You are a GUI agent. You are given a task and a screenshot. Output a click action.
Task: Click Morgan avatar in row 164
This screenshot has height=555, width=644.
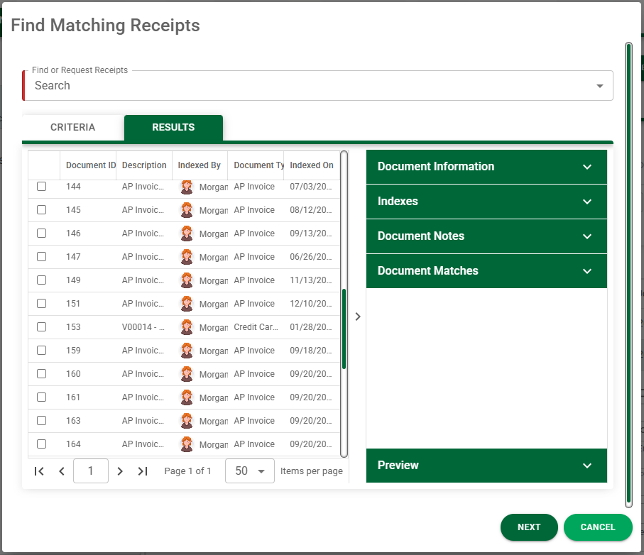[187, 444]
